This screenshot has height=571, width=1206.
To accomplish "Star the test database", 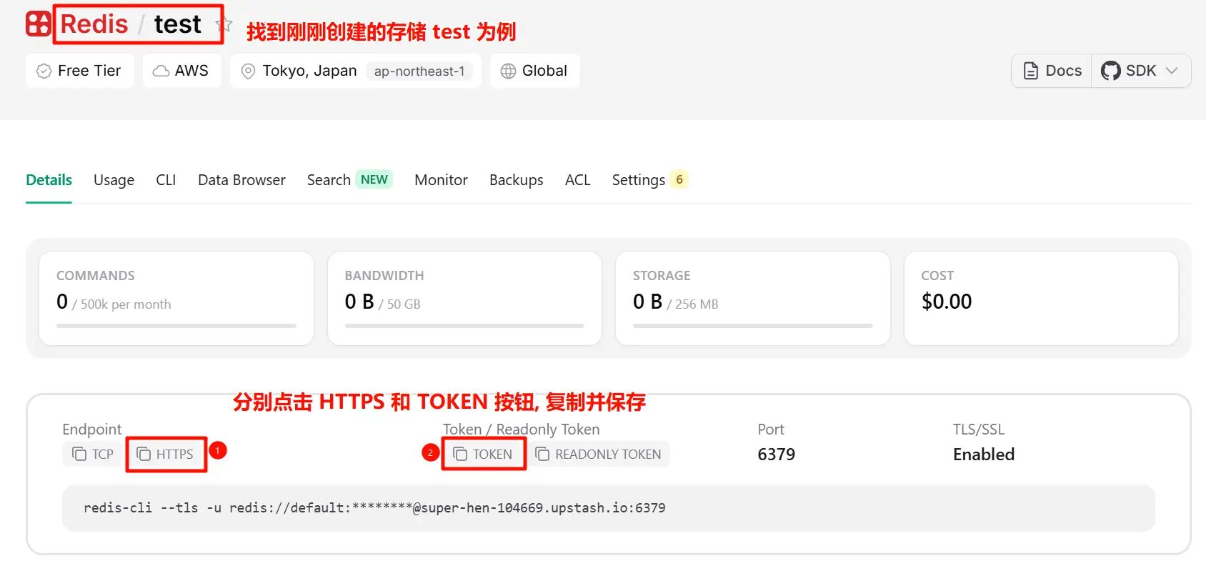I will click(x=224, y=24).
